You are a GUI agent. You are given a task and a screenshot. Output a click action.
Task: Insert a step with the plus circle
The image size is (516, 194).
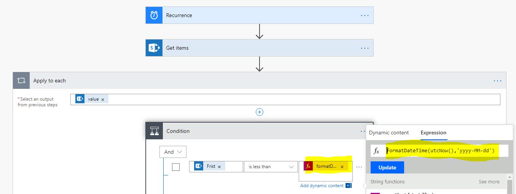[260, 112]
